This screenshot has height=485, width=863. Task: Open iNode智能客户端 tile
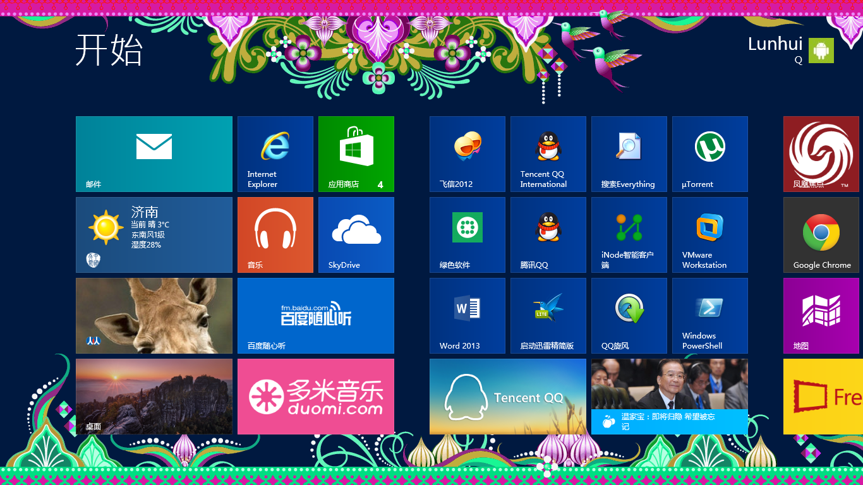click(629, 234)
